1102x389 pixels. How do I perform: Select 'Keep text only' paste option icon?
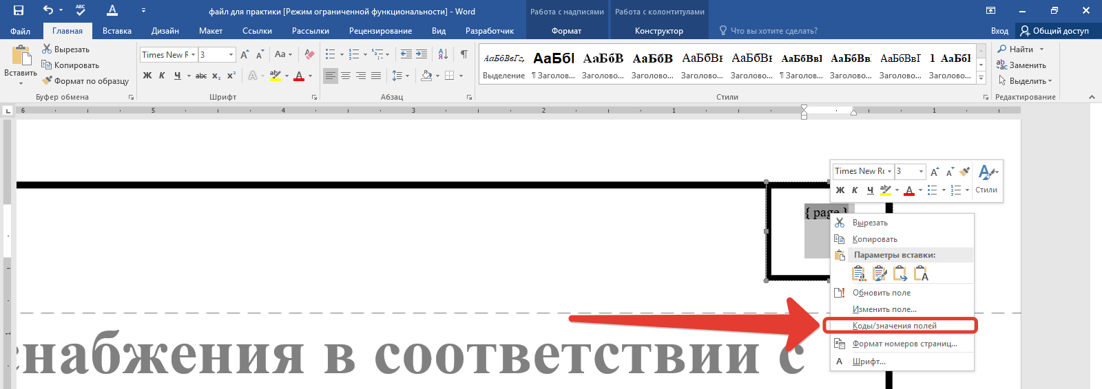[921, 274]
